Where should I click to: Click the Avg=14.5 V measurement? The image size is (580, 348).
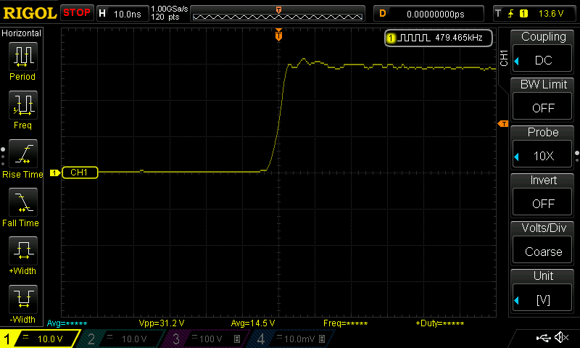point(253,323)
